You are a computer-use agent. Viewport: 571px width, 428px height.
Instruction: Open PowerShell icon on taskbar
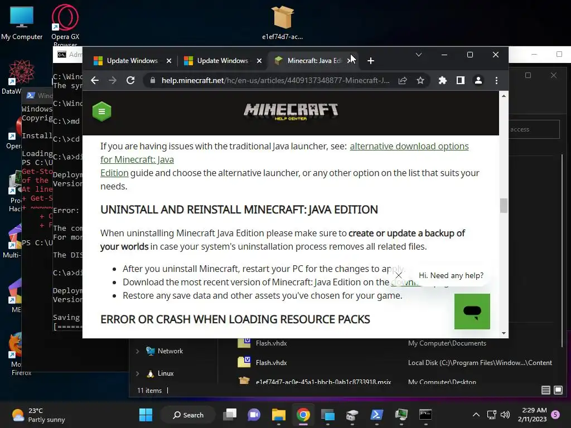click(376, 415)
